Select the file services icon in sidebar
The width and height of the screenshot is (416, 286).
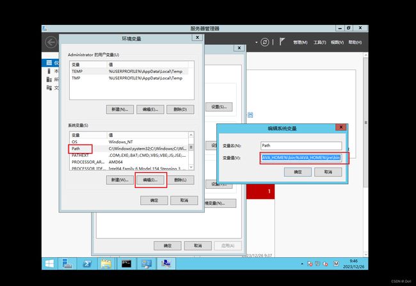49,88
